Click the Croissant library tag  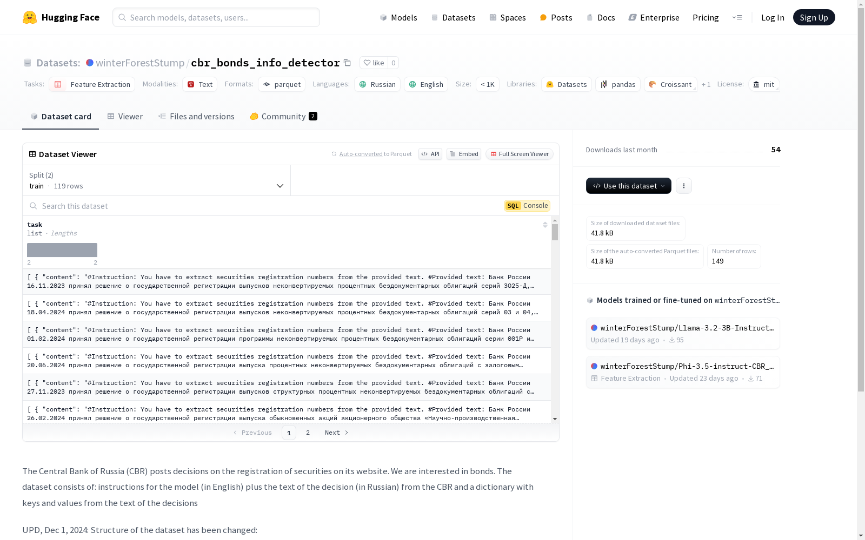coord(670,84)
